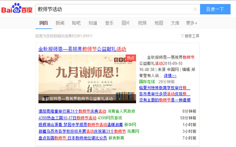
Task: Open link 各市县举行多项活动庆祝教…
Action: pyautogui.click(x=165, y=94)
